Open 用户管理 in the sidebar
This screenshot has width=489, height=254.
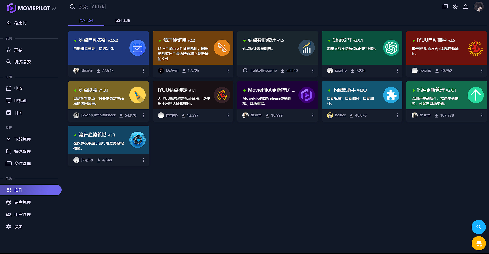[x=31, y=214]
